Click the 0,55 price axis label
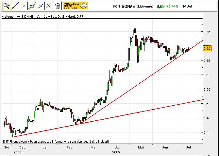 pyautogui.click(x=208, y=89)
